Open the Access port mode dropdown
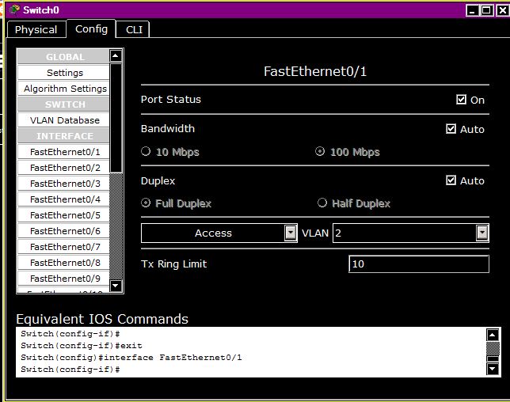 [219, 233]
